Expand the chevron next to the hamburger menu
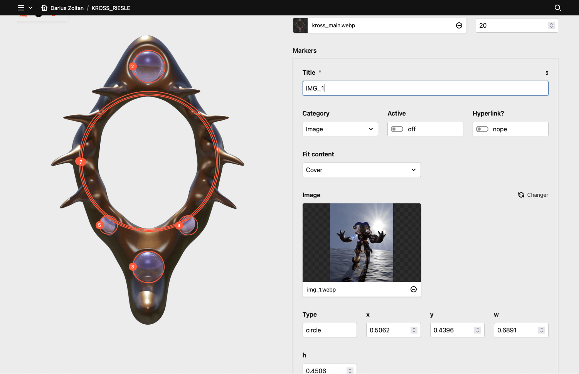Screen dimensions: 579x374 [30, 8]
